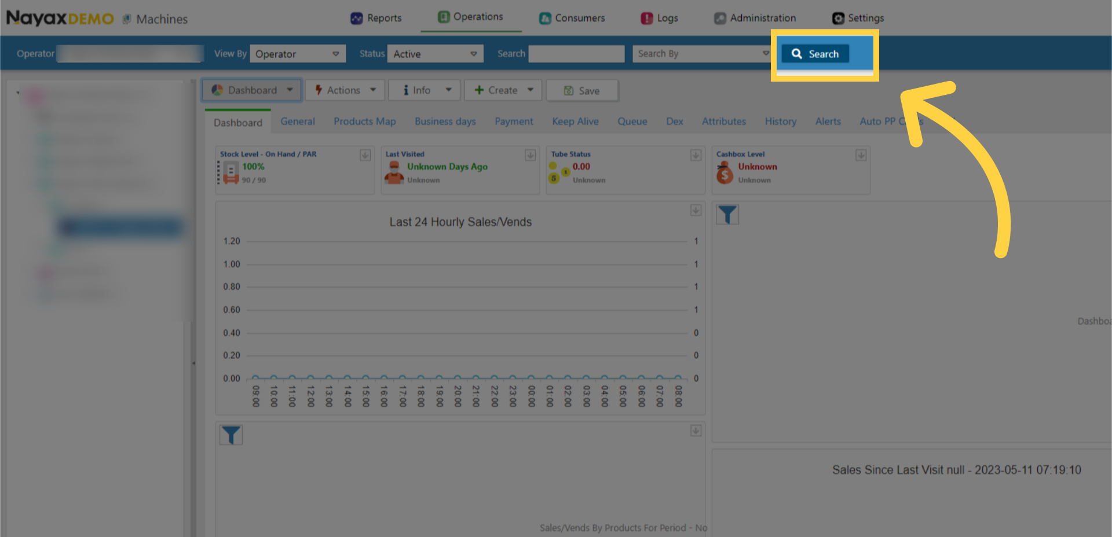Click the Logs red icon
Image resolution: width=1112 pixels, height=537 pixels.
[x=647, y=19]
